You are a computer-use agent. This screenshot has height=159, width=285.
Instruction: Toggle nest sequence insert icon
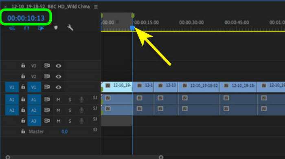tap(12, 28)
